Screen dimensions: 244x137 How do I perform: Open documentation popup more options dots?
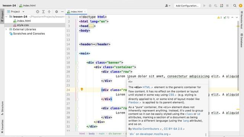click(x=206, y=134)
